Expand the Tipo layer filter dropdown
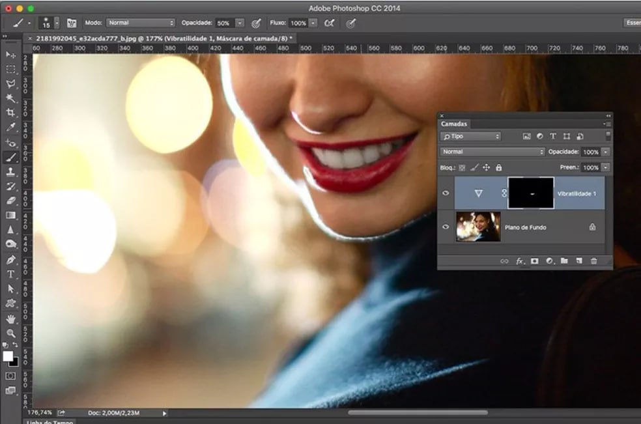This screenshot has height=424, width=641. point(470,136)
